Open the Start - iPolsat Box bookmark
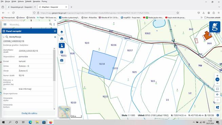 (x=89, y=18)
